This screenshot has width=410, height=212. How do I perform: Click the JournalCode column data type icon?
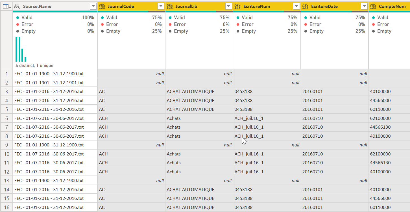(x=102, y=6)
